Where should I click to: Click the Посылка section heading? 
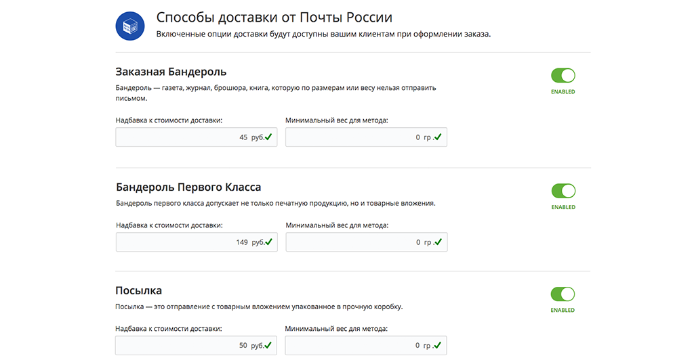click(x=138, y=291)
